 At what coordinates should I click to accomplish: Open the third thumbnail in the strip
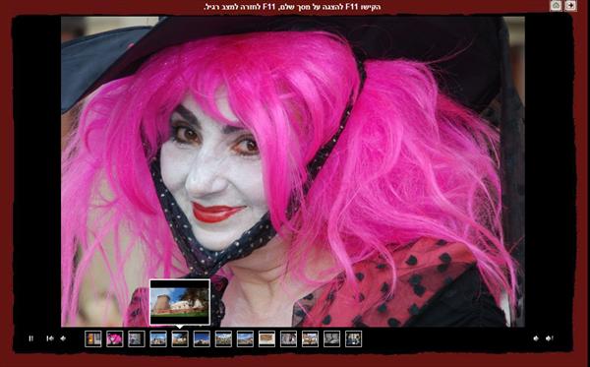137,338
